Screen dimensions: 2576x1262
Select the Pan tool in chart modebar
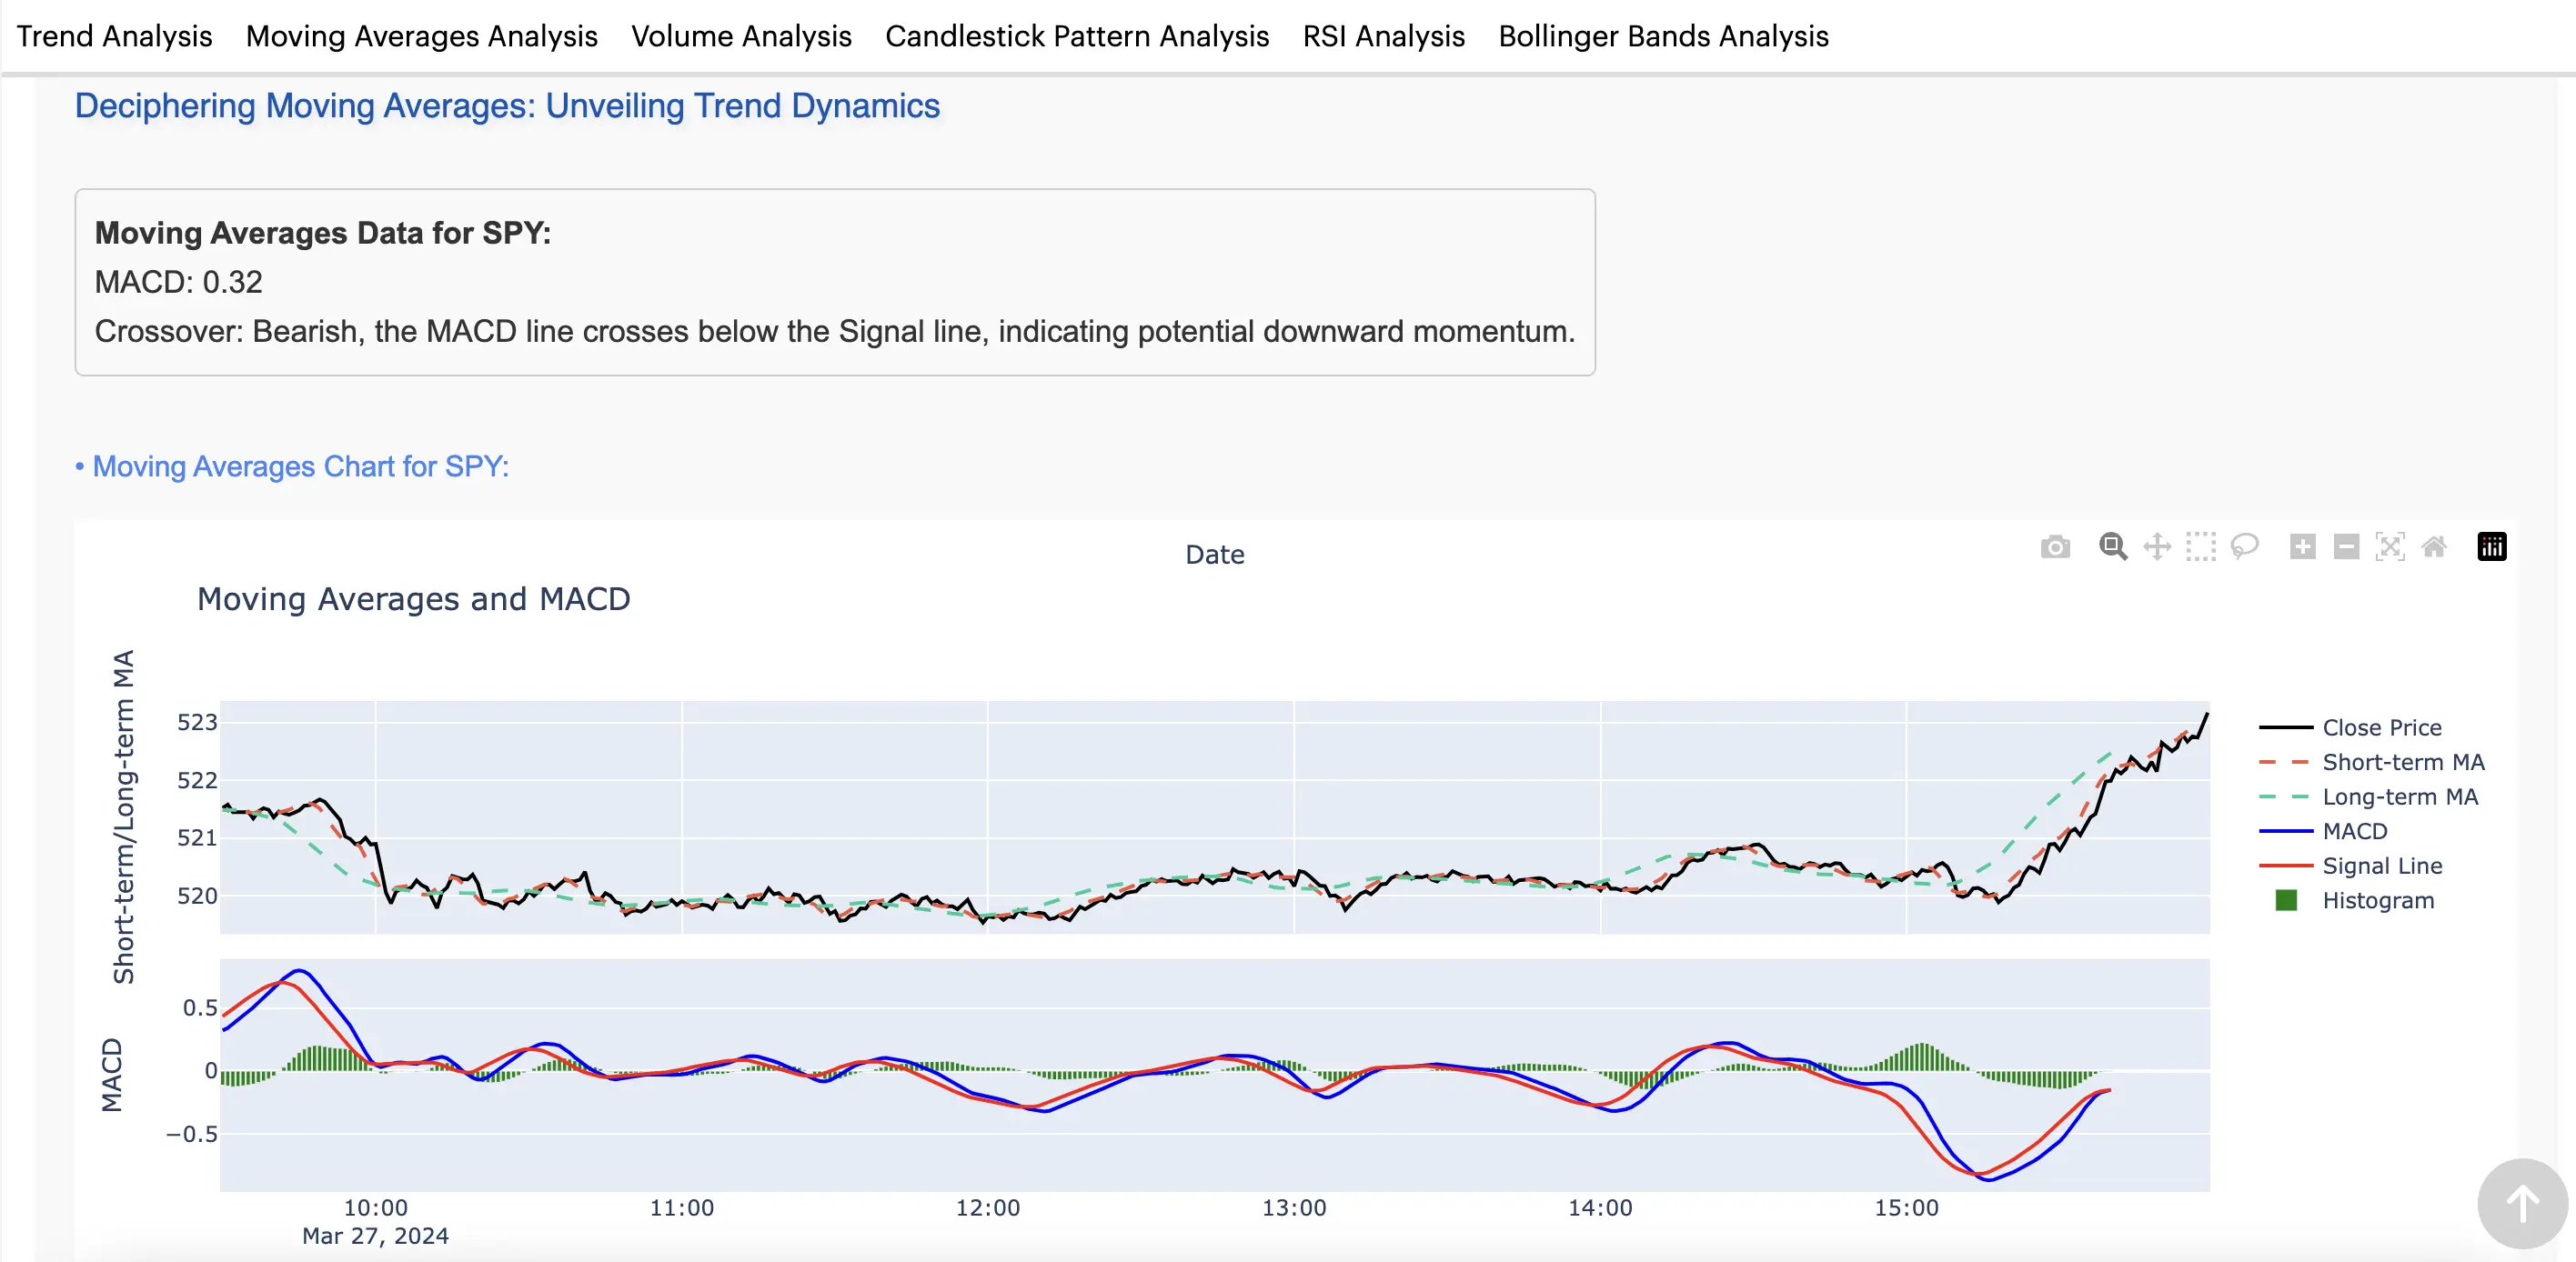click(x=2157, y=546)
